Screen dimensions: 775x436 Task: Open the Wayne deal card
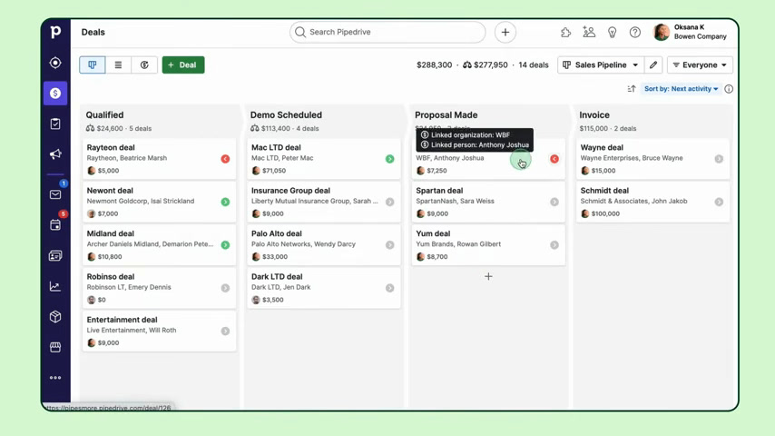click(x=652, y=159)
